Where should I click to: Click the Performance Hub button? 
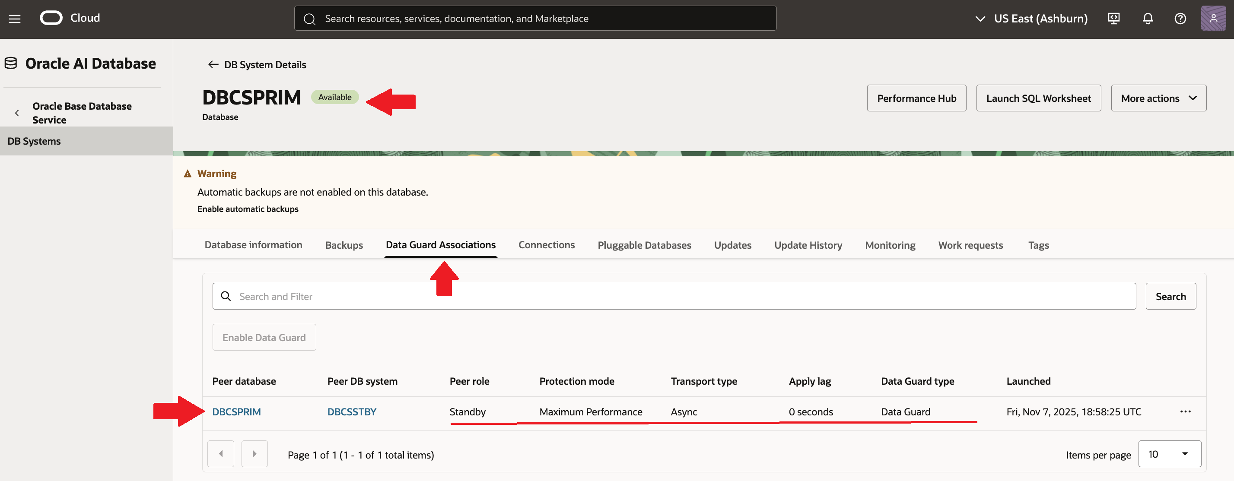tap(916, 98)
